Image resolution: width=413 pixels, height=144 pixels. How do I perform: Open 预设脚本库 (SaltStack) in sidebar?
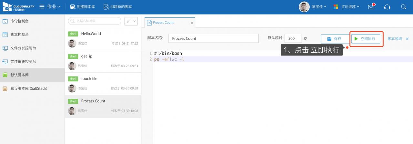pyautogui.click(x=29, y=88)
